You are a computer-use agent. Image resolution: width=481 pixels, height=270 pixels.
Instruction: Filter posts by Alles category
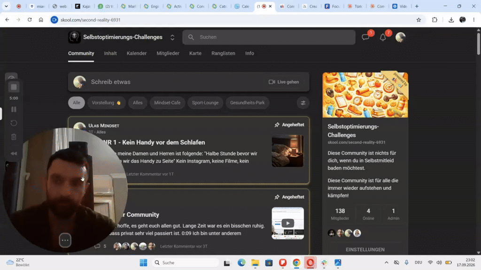click(138, 103)
